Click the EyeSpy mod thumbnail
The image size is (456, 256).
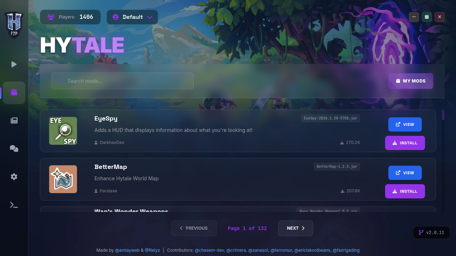point(63,131)
